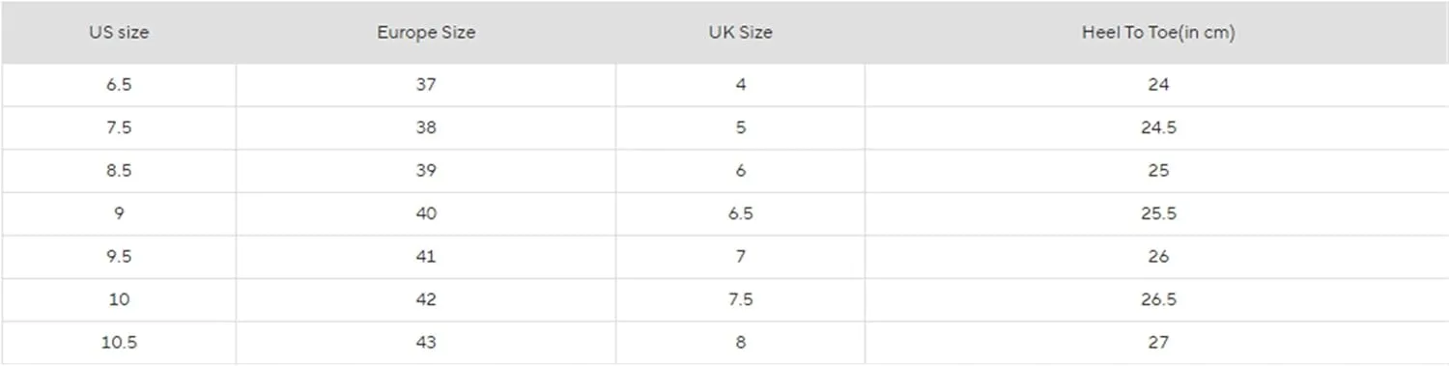1449x366 pixels.
Task: Click Europe size 42 cell
Action: (426, 299)
